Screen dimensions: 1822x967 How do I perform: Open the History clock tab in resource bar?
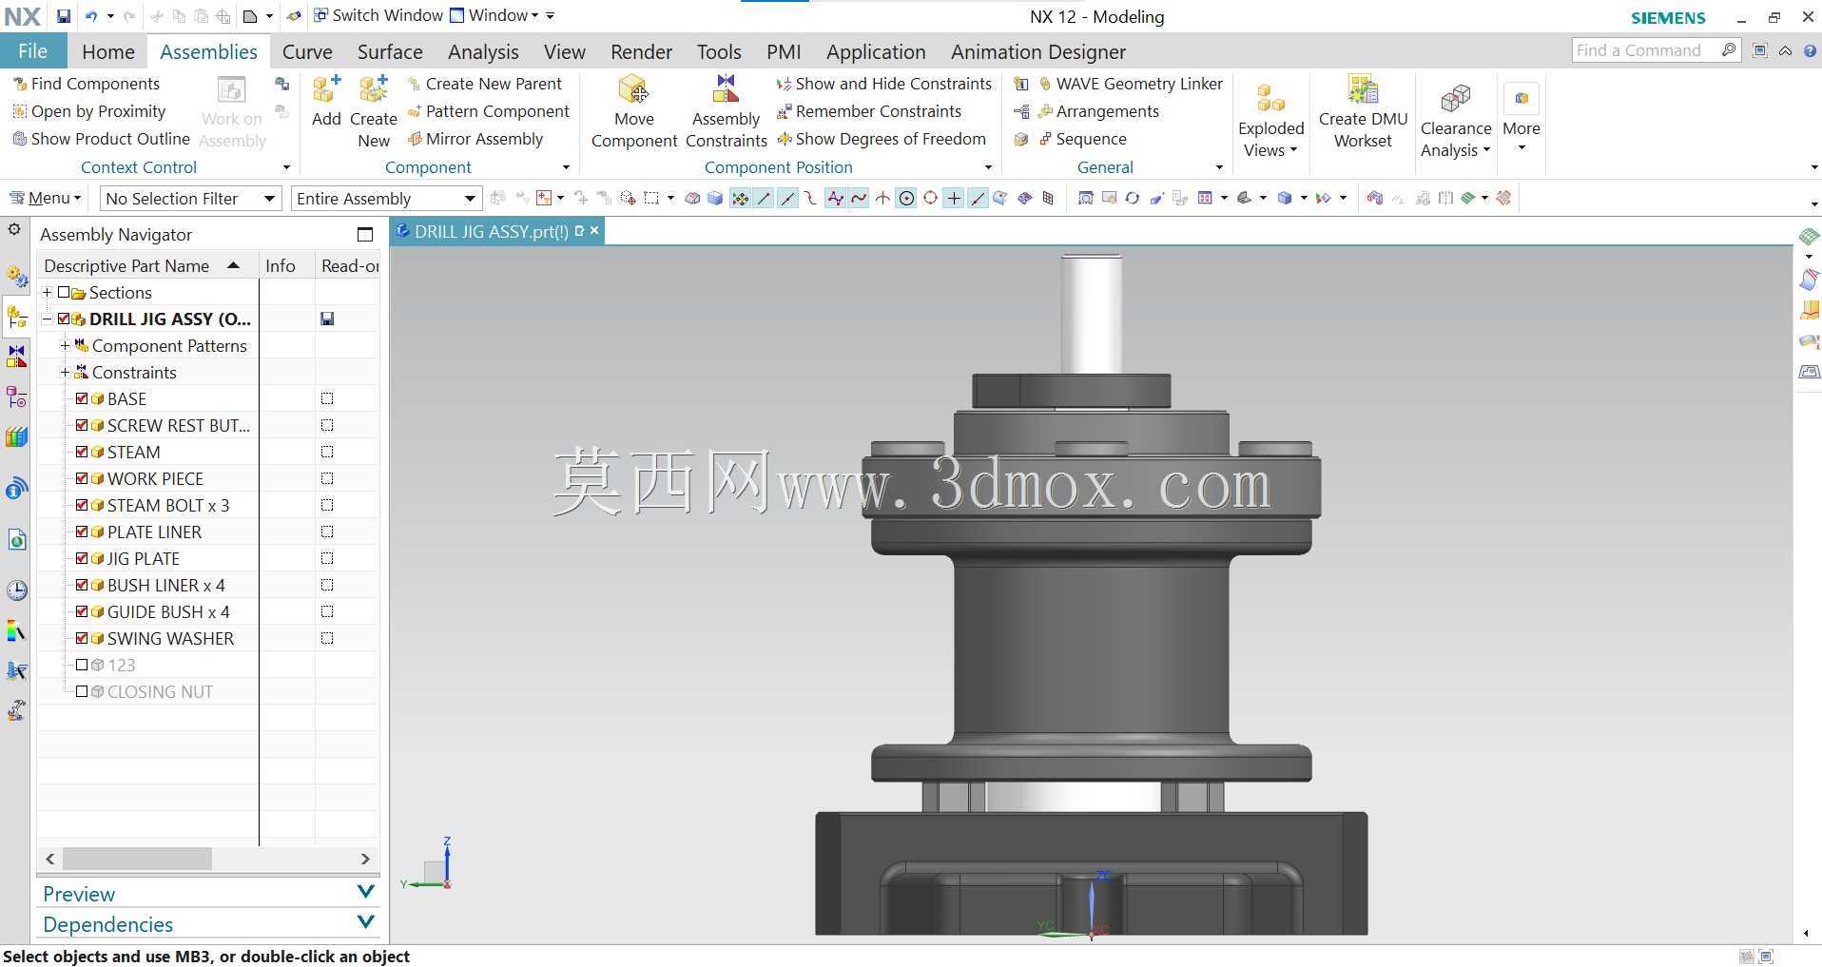pos(16,590)
